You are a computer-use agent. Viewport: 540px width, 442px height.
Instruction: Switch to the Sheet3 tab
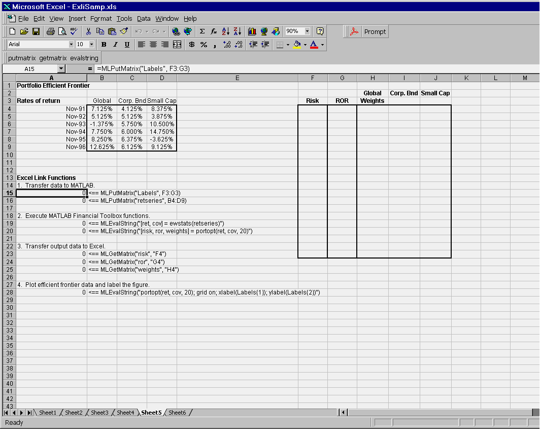coord(99,413)
